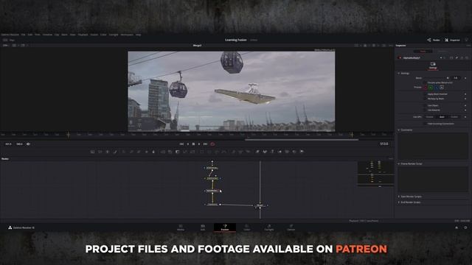Screen dimensions: 472x265
Task: Collapse the Comments section
Action: (398, 130)
